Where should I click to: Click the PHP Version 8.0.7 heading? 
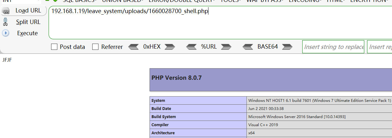click(x=176, y=78)
